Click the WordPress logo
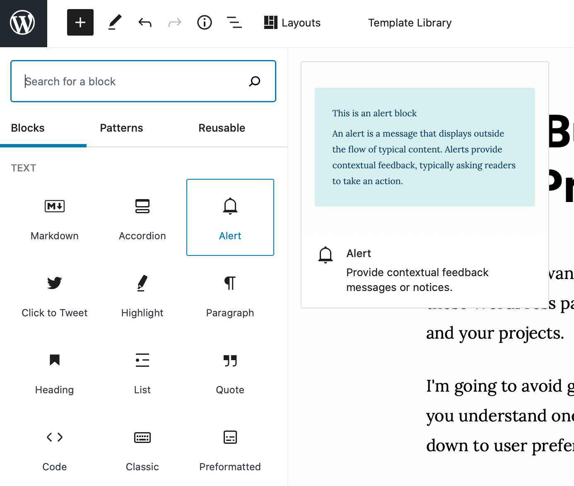Viewport: 574px width, 486px height. 23,23
